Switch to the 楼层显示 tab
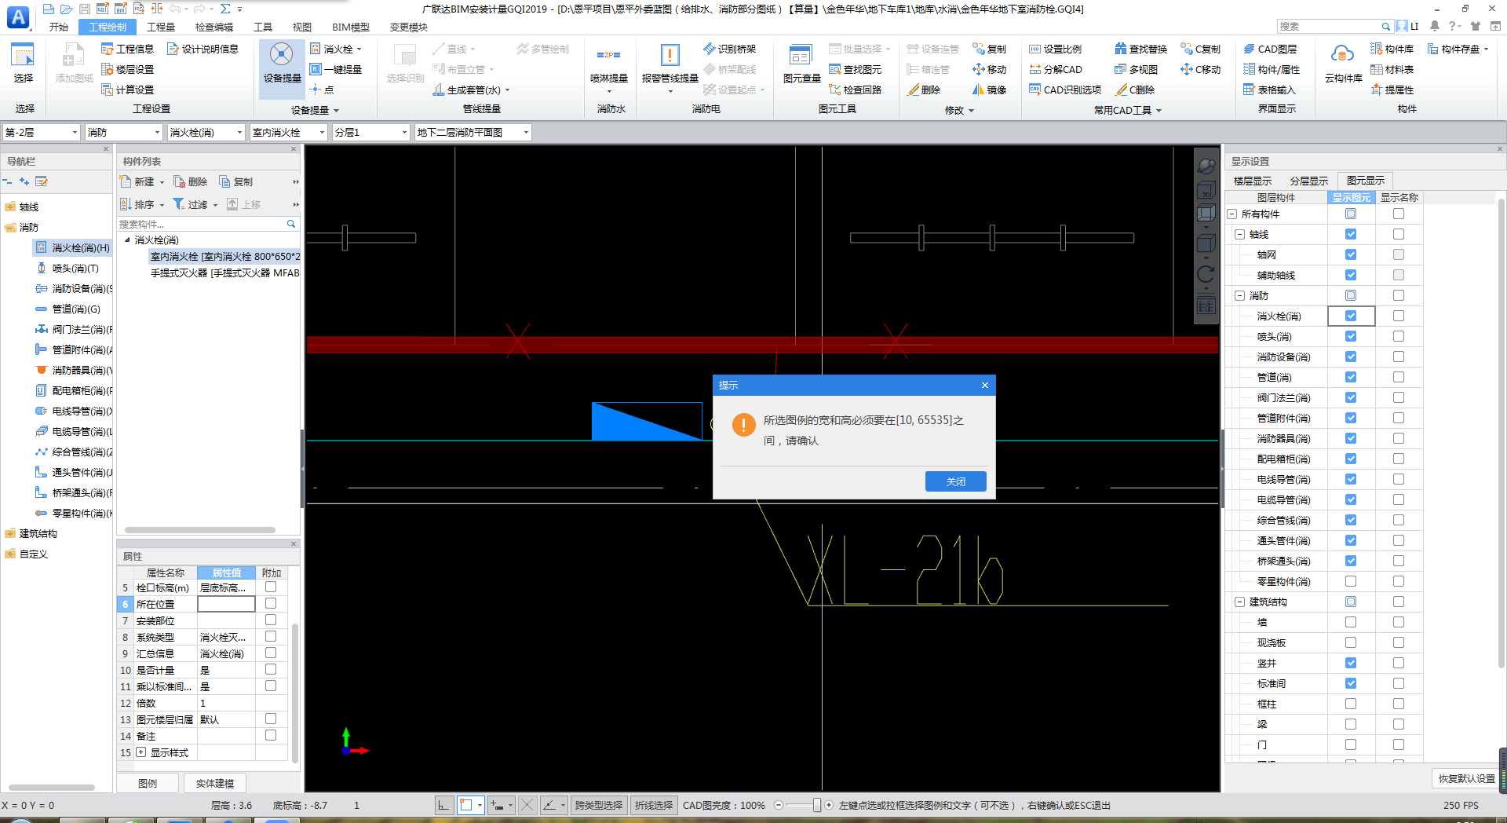Screen dimensions: 1507x823 [1253, 181]
